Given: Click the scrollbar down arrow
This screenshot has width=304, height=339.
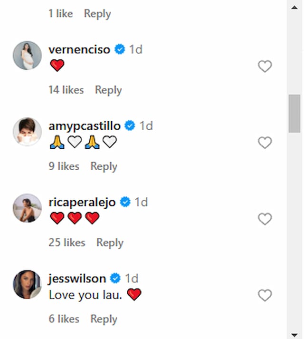Looking at the screenshot, I should 294,335.
